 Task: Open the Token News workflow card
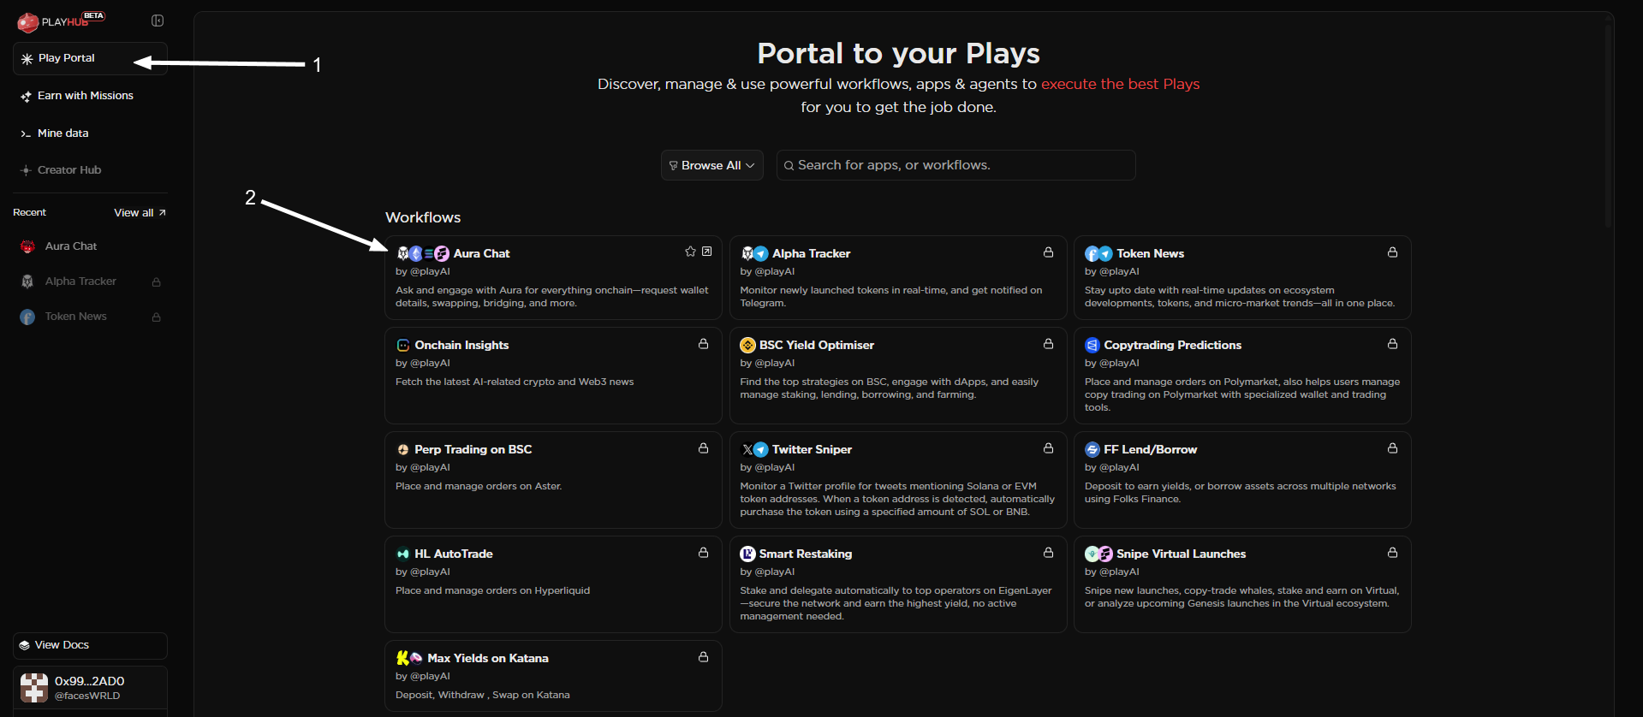coord(1242,277)
